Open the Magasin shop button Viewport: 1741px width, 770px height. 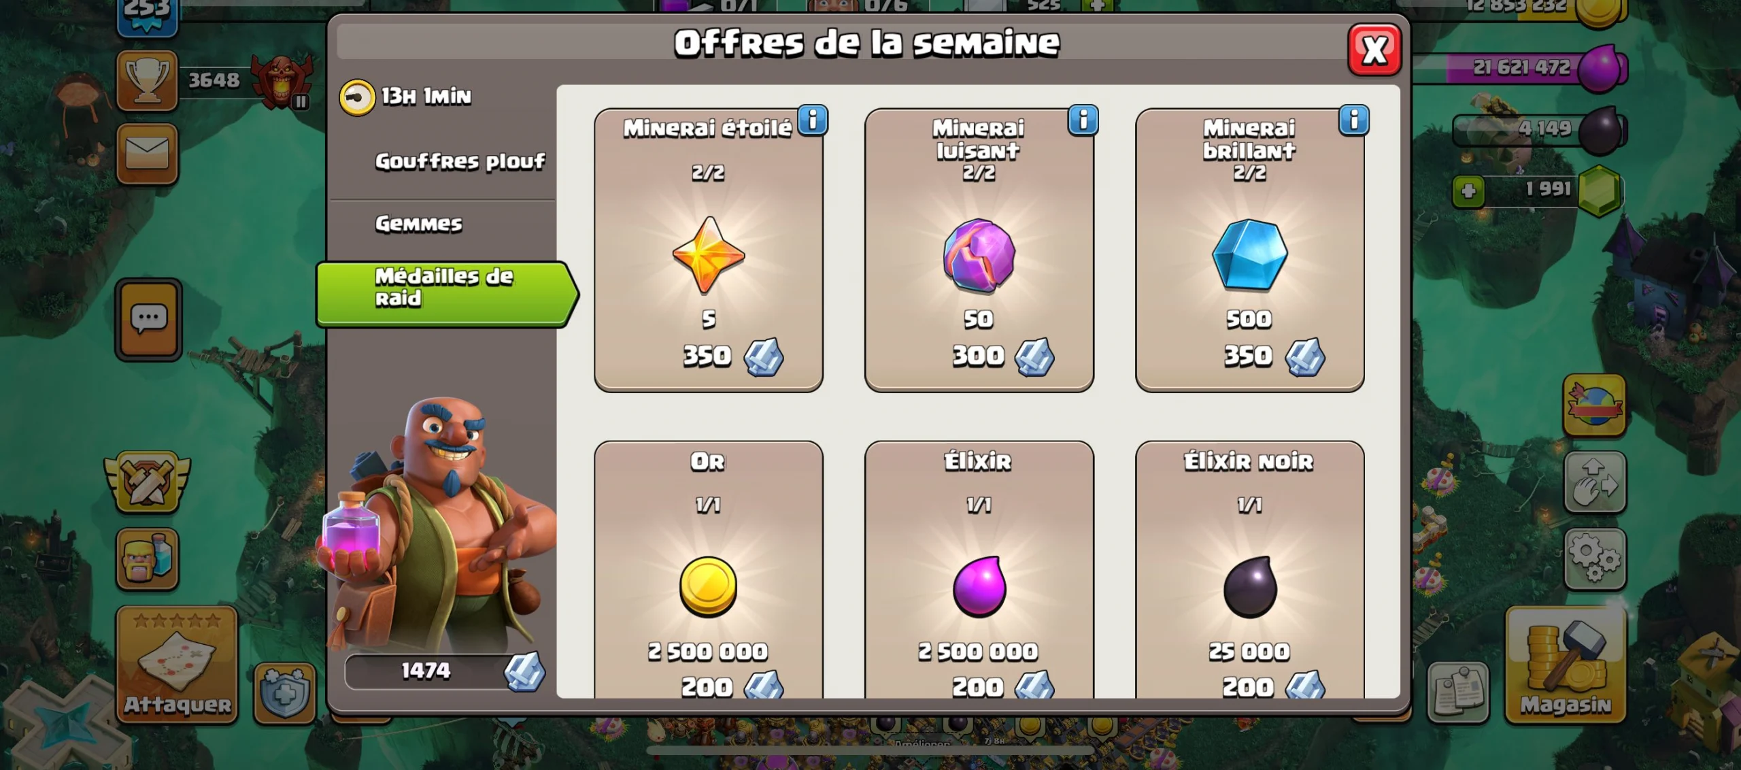click(x=1566, y=665)
